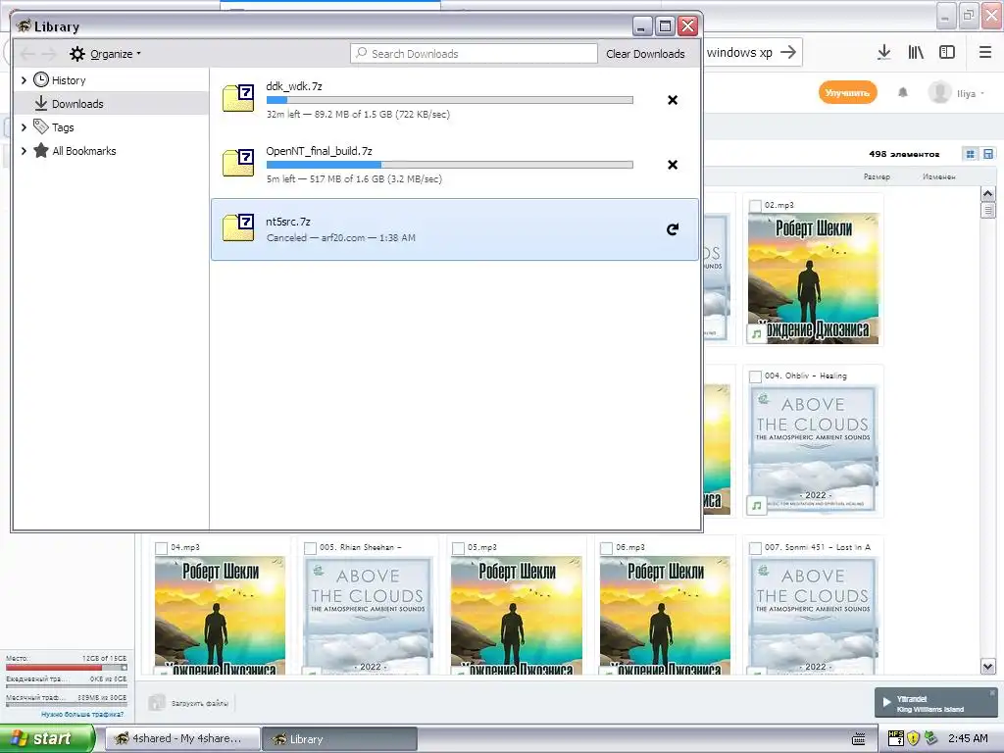
Task: Open the Windows start menu
Action: point(47,738)
